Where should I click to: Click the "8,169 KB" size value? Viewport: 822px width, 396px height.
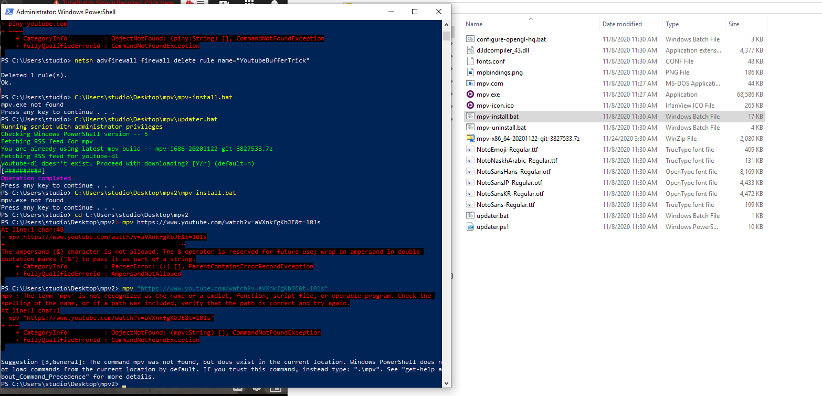[x=752, y=172]
